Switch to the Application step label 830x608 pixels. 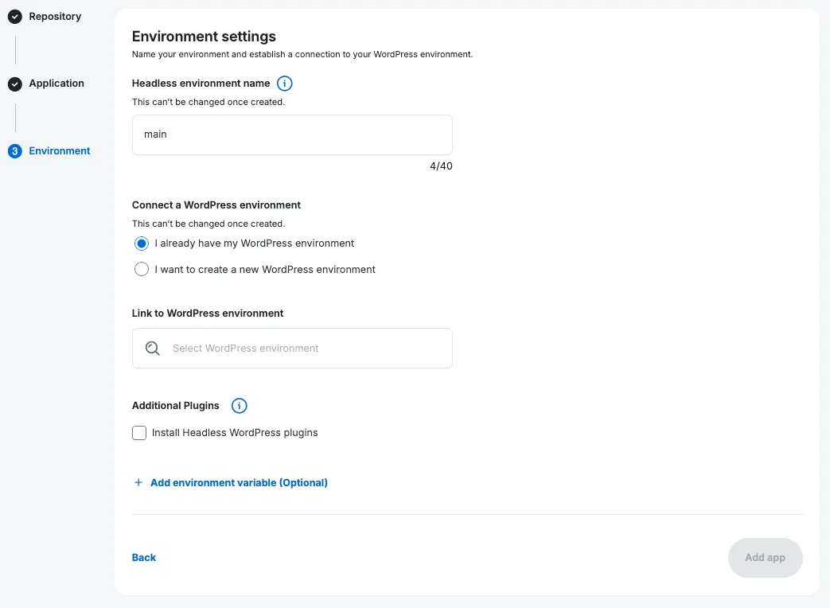click(57, 84)
